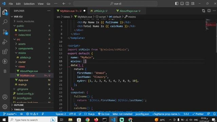This screenshot has height=122, width=217.
Task: Open the Selection menu
Action: (x=29, y=4)
